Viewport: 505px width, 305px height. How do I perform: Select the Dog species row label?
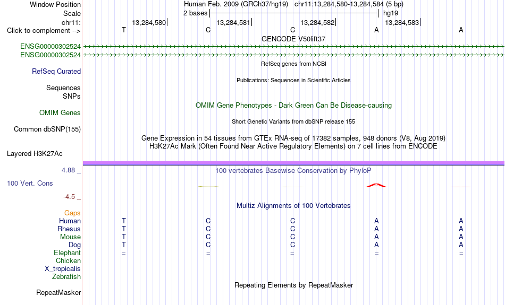point(74,245)
